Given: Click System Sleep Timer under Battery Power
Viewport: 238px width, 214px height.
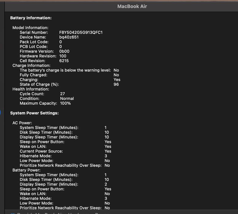Looking at the screenshot, I should [x=49, y=175].
